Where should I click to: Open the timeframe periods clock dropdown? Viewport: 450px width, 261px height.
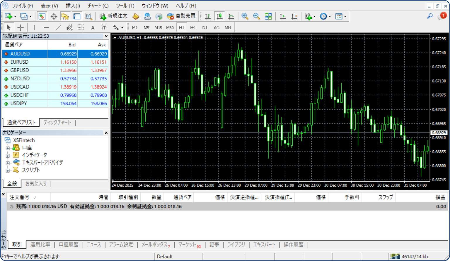(325, 16)
